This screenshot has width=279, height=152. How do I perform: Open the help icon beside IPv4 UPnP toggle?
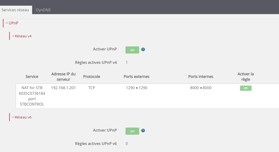143,49
